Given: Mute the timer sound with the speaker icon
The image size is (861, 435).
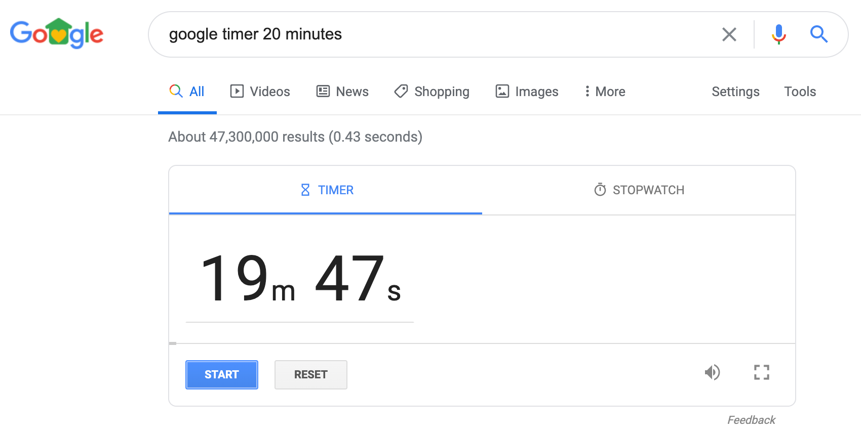Looking at the screenshot, I should pos(713,372).
